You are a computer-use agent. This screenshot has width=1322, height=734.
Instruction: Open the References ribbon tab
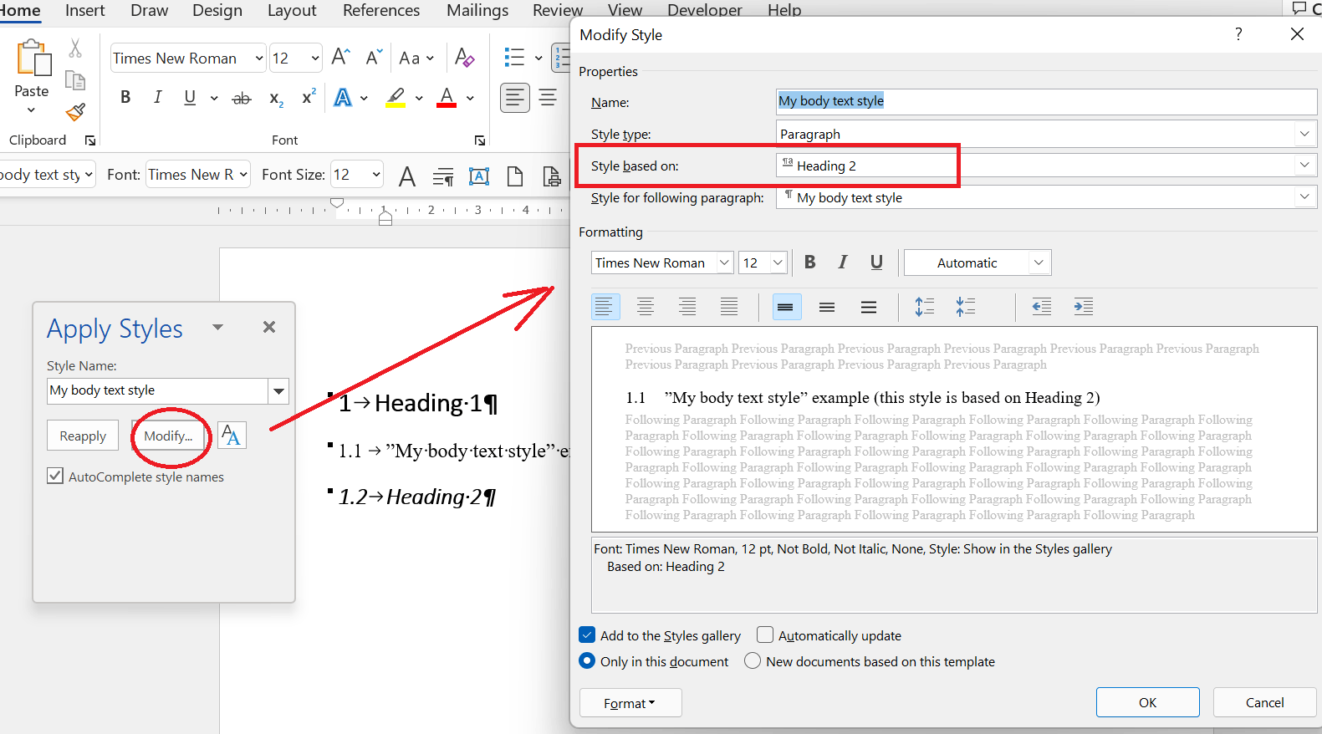[x=381, y=10]
